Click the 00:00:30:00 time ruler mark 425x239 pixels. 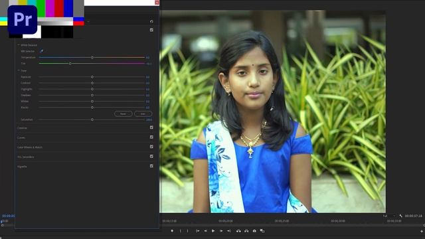coord(338,221)
